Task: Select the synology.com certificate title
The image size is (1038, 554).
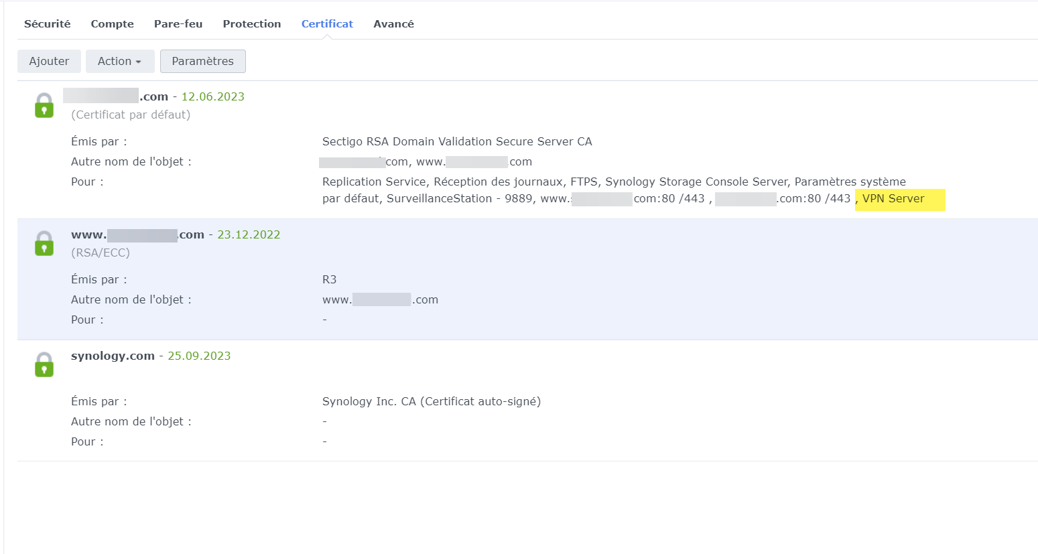Action: click(x=113, y=356)
